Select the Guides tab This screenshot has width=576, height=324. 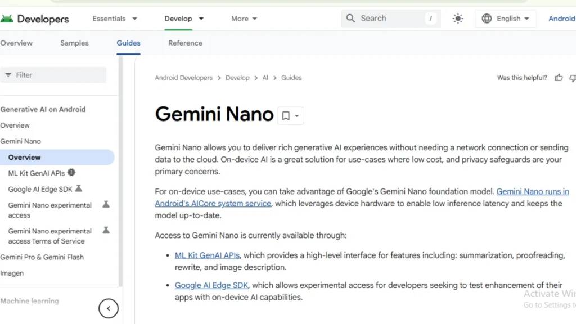coord(129,43)
